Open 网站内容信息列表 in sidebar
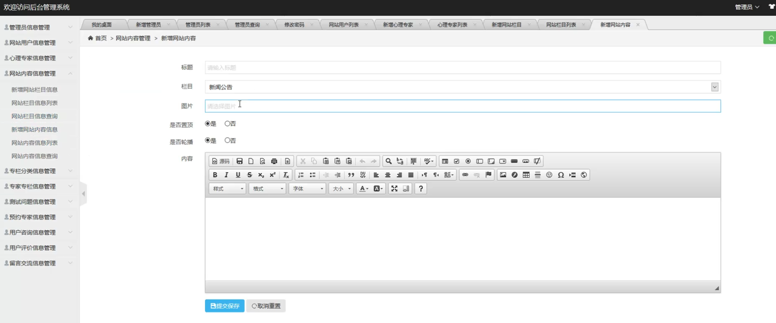776x323 pixels. 34,142
